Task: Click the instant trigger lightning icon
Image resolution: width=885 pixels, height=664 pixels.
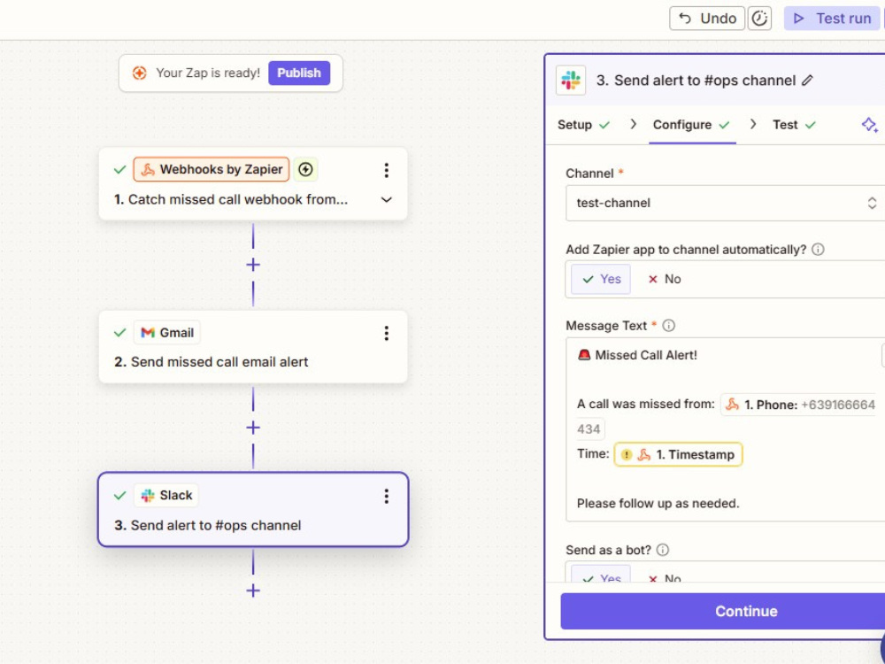Action: click(x=305, y=169)
